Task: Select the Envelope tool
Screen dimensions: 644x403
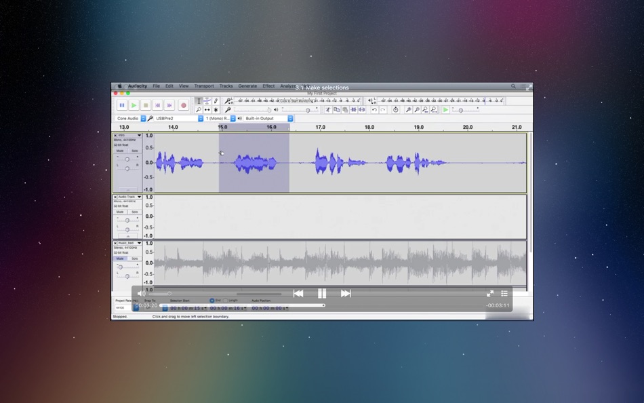Action: click(207, 100)
